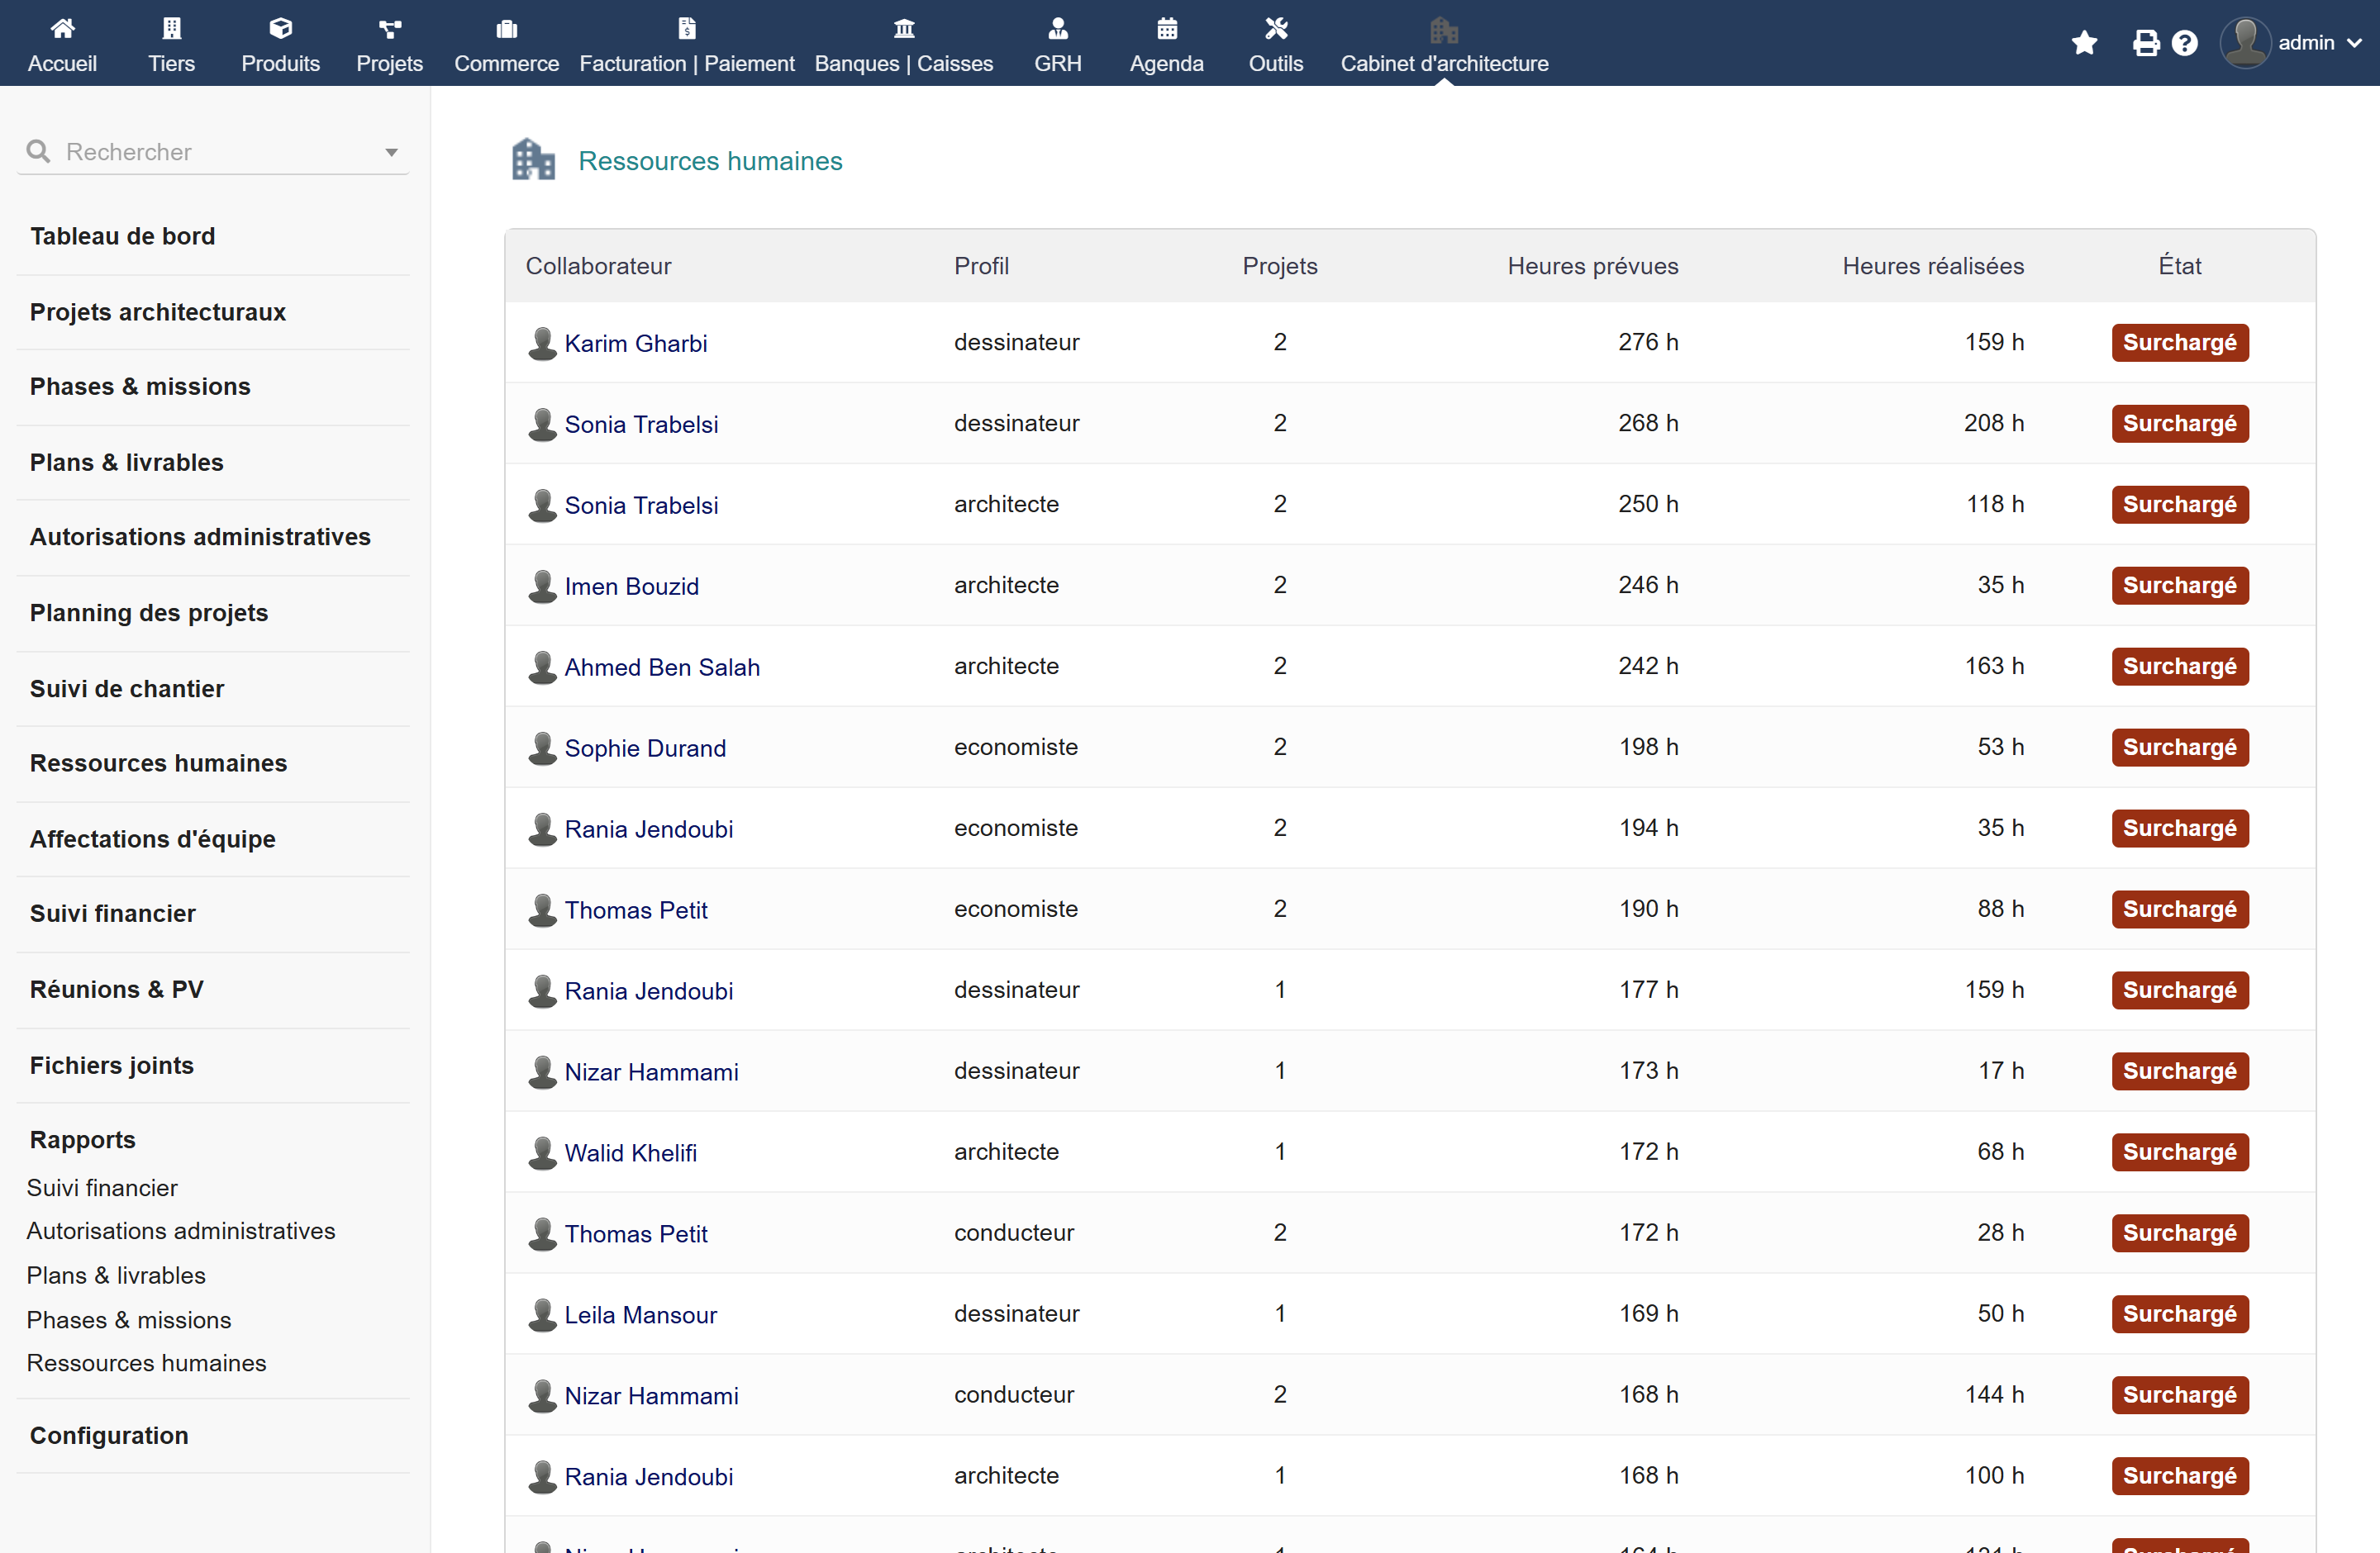This screenshot has width=2380, height=1553.
Task: Open the Produits cube icon
Action: (281, 28)
